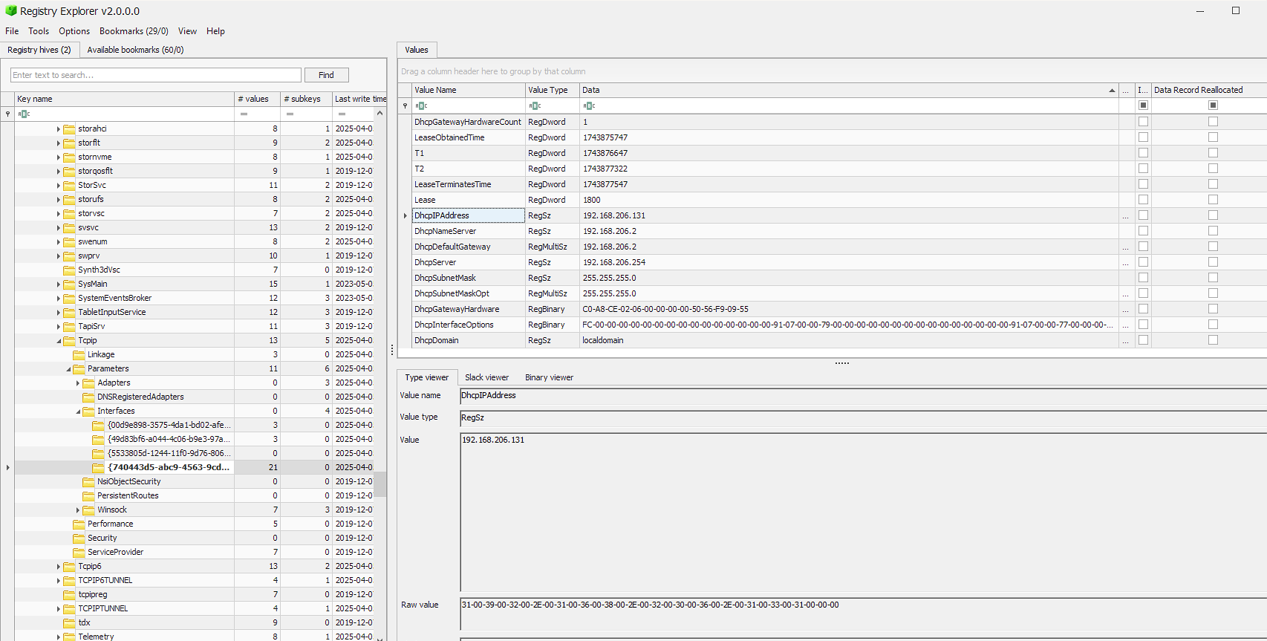Toggle the Data Record Reallocated filter checkbox
Screen dimensions: 1267x641
[1213, 105]
